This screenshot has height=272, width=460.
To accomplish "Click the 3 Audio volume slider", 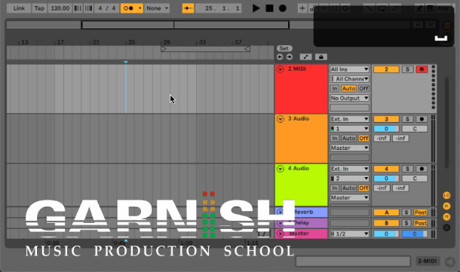I will click(x=386, y=129).
